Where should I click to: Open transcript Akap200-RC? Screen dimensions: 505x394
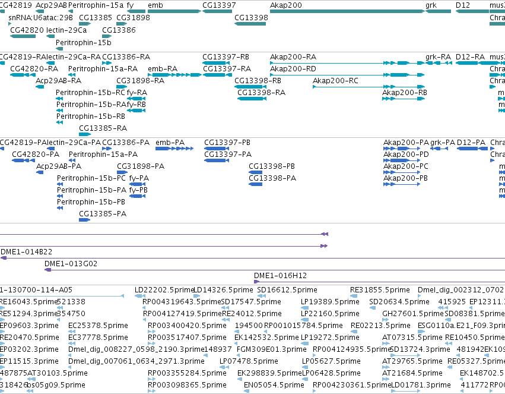click(x=335, y=81)
